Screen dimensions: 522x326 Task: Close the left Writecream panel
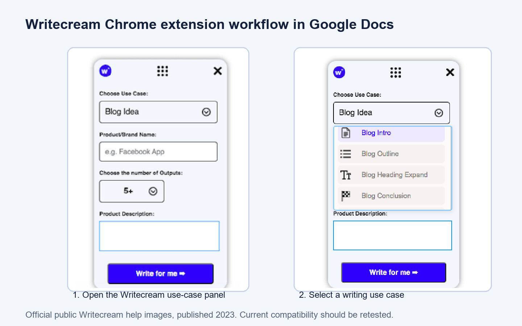217,71
